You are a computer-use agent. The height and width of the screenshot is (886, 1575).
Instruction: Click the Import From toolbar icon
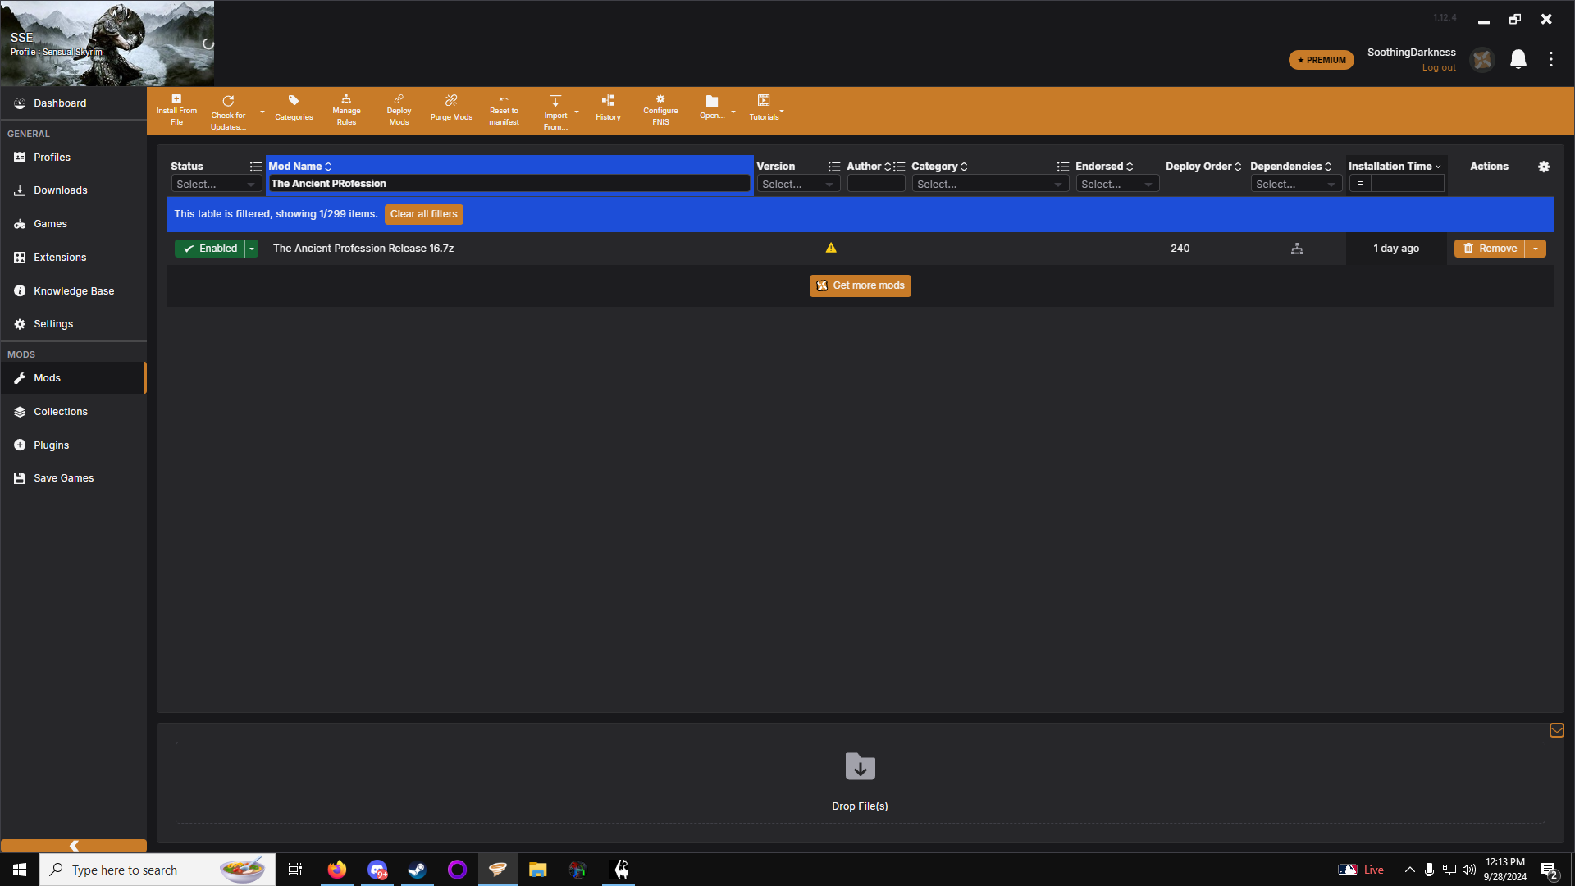(x=555, y=112)
